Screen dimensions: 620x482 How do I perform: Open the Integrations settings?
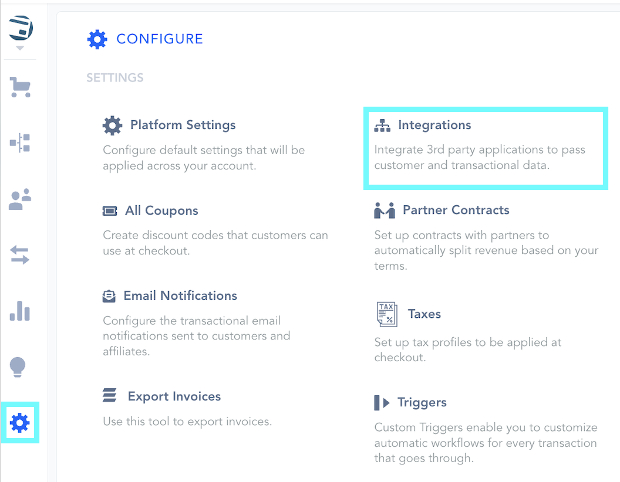pyautogui.click(x=434, y=125)
